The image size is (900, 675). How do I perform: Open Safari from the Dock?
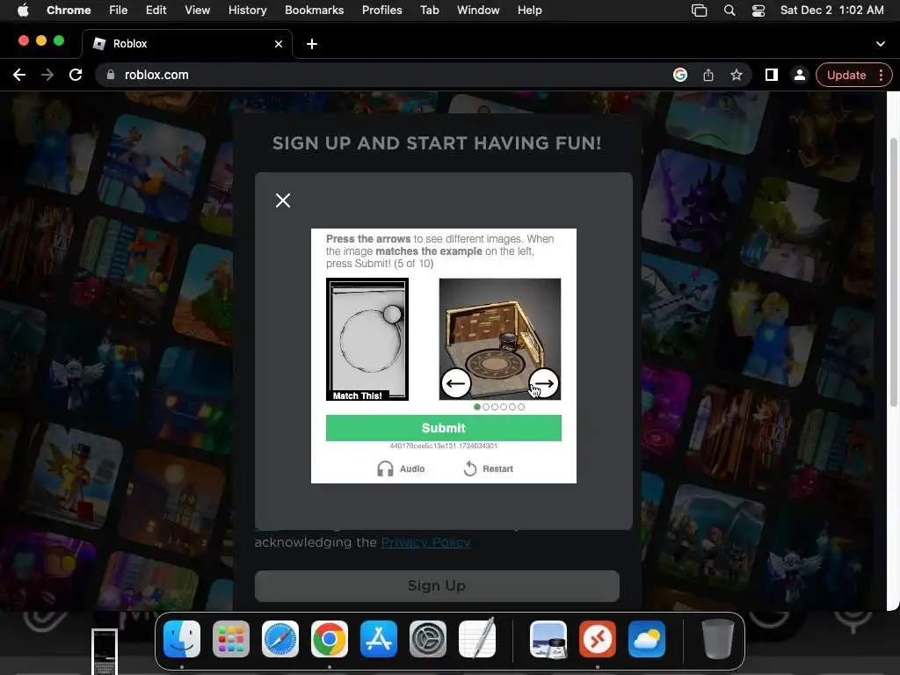(x=280, y=639)
